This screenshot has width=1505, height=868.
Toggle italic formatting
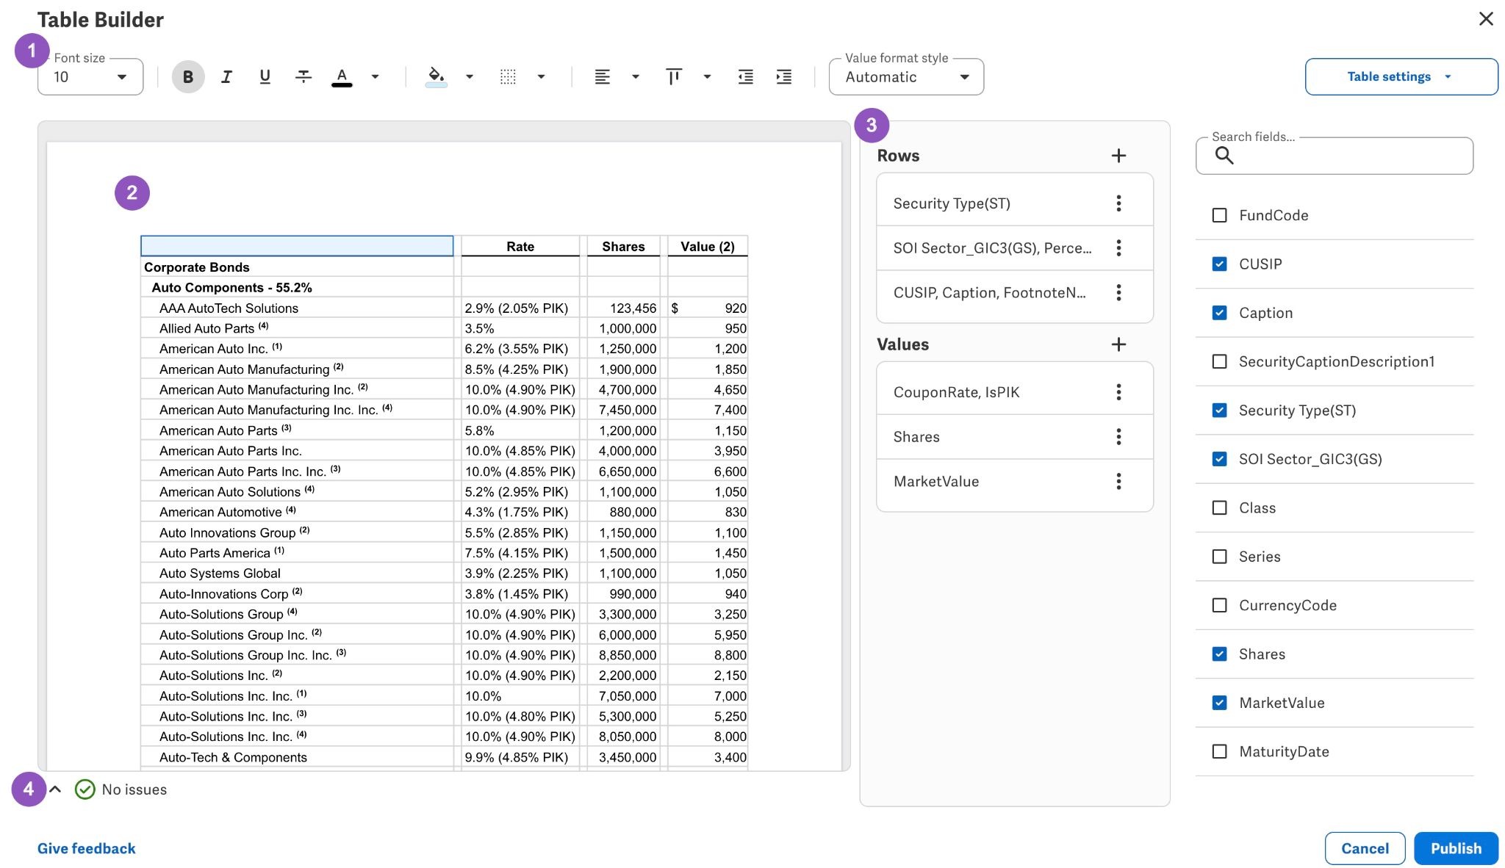coord(226,76)
